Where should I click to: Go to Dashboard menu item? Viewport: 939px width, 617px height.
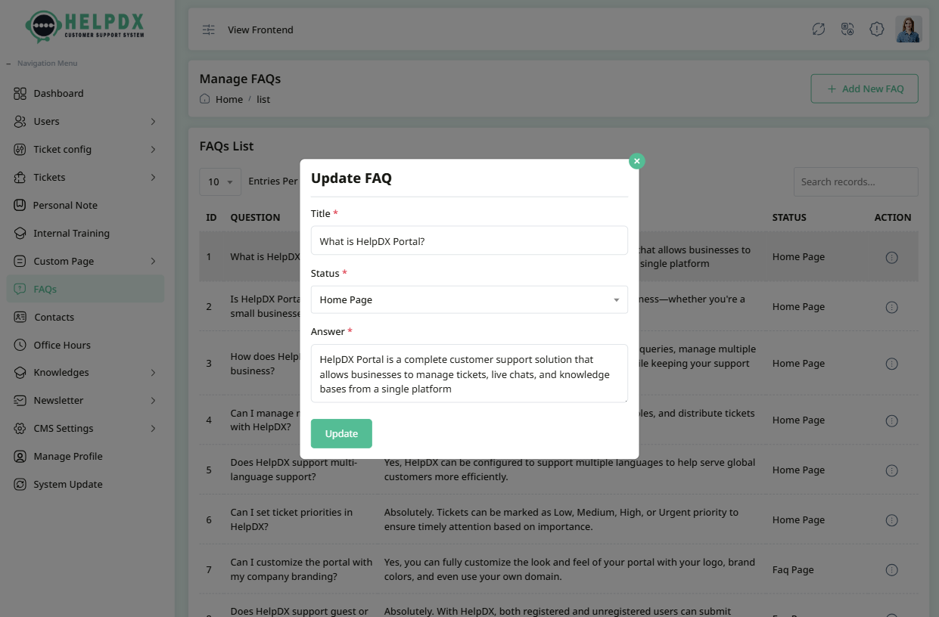pyautogui.click(x=85, y=93)
